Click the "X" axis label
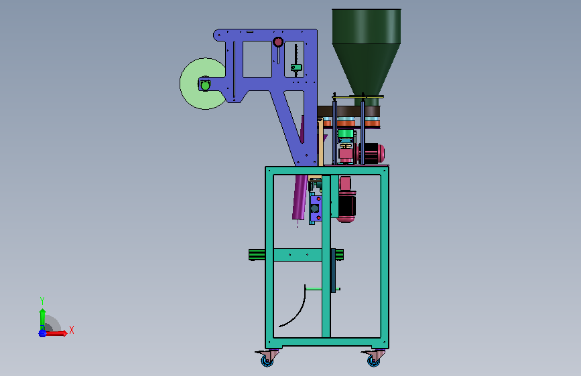581x376 pixels. (72, 330)
